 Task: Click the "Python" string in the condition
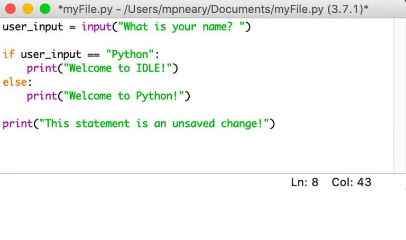click(x=130, y=54)
